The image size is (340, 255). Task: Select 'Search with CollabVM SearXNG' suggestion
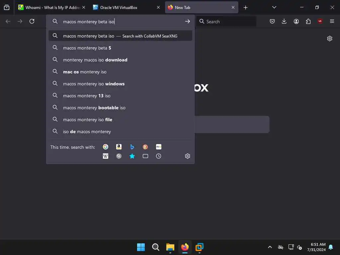(120, 36)
